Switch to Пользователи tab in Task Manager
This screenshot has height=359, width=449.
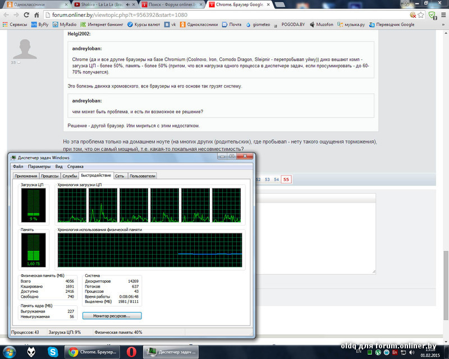[x=143, y=176]
